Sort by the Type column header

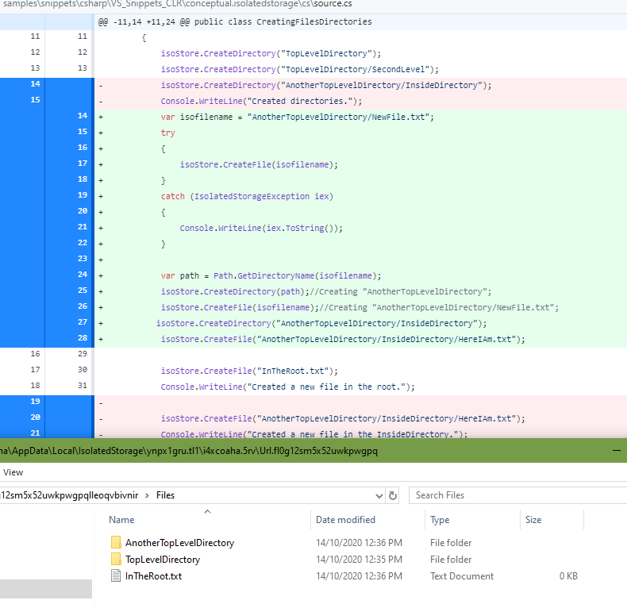440,520
